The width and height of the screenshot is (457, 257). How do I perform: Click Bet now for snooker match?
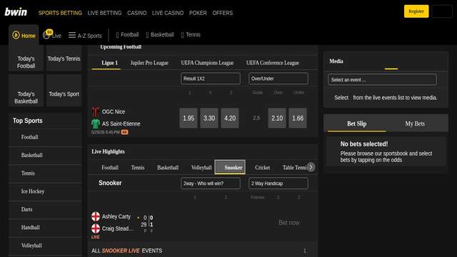[289, 223]
